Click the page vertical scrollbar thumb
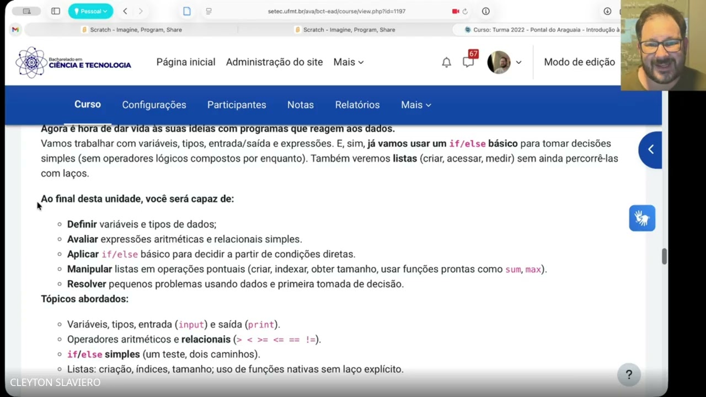Image resolution: width=706 pixels, height=397 pixels. (664, 257)
